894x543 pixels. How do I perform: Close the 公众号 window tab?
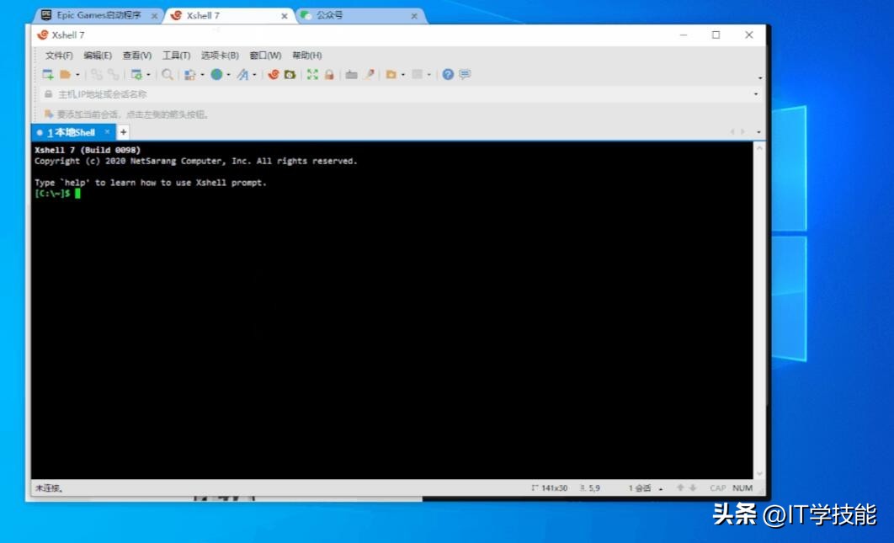[x=414, y=16]
